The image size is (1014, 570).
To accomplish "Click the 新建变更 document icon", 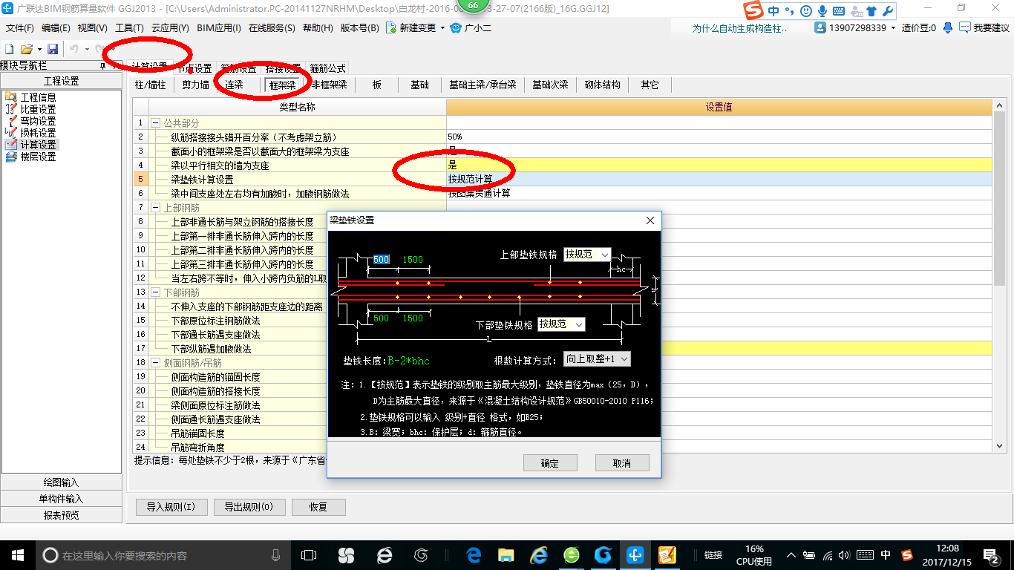I will [391, 28].
